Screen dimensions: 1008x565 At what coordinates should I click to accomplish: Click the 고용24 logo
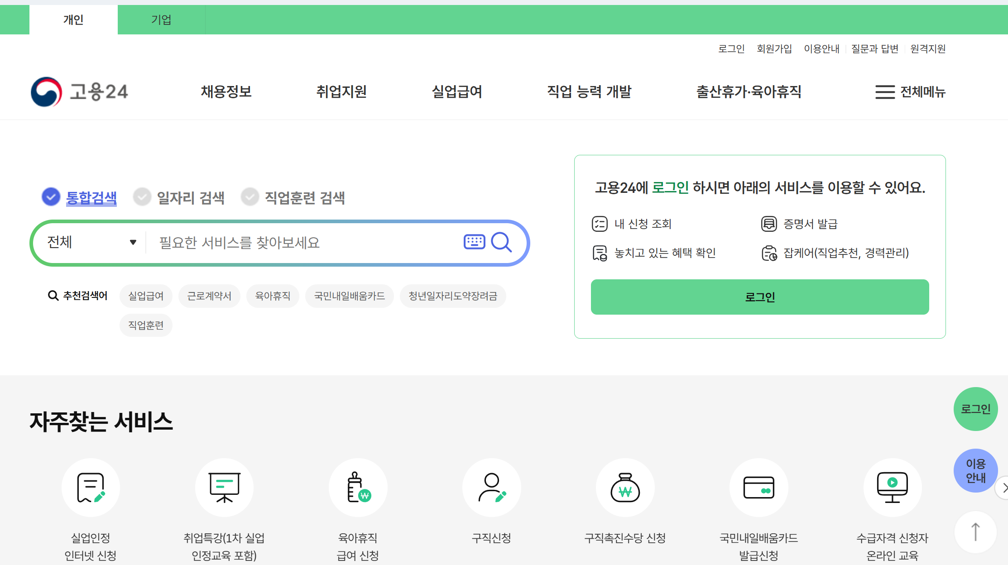[80, 91]
